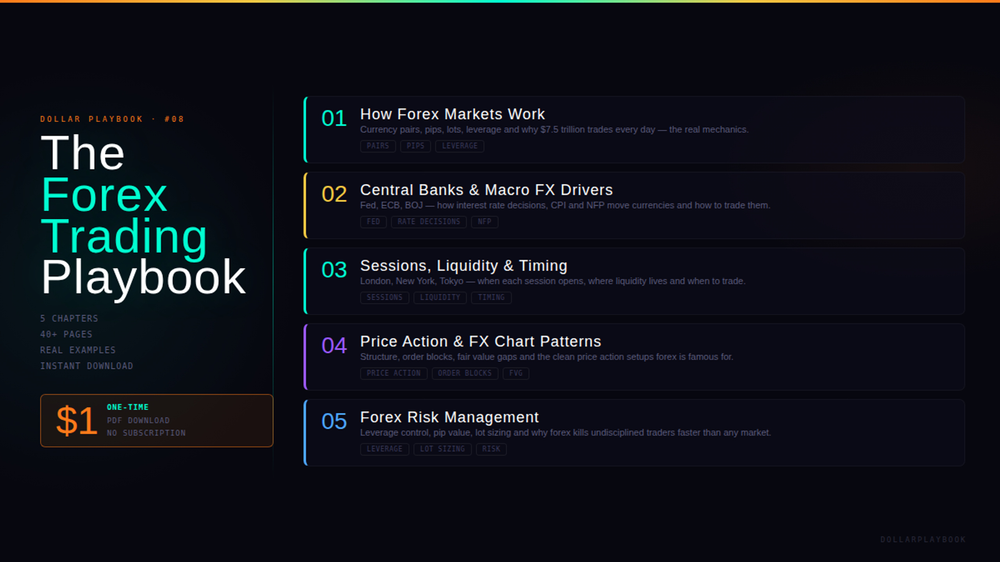Select the RISK tag
1000x562 pixels.
pos(491,449)
